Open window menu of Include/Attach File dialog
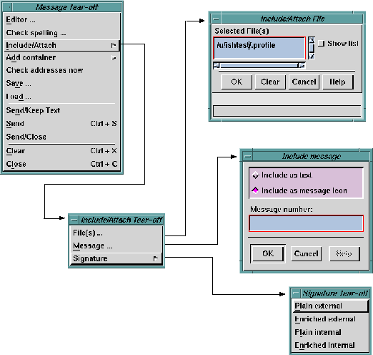The image size is (373, 355). (x=217, y=19)
